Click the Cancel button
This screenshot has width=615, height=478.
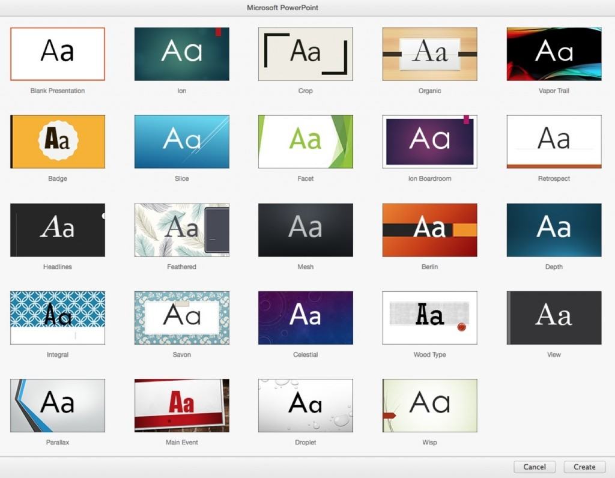(535, 467)
